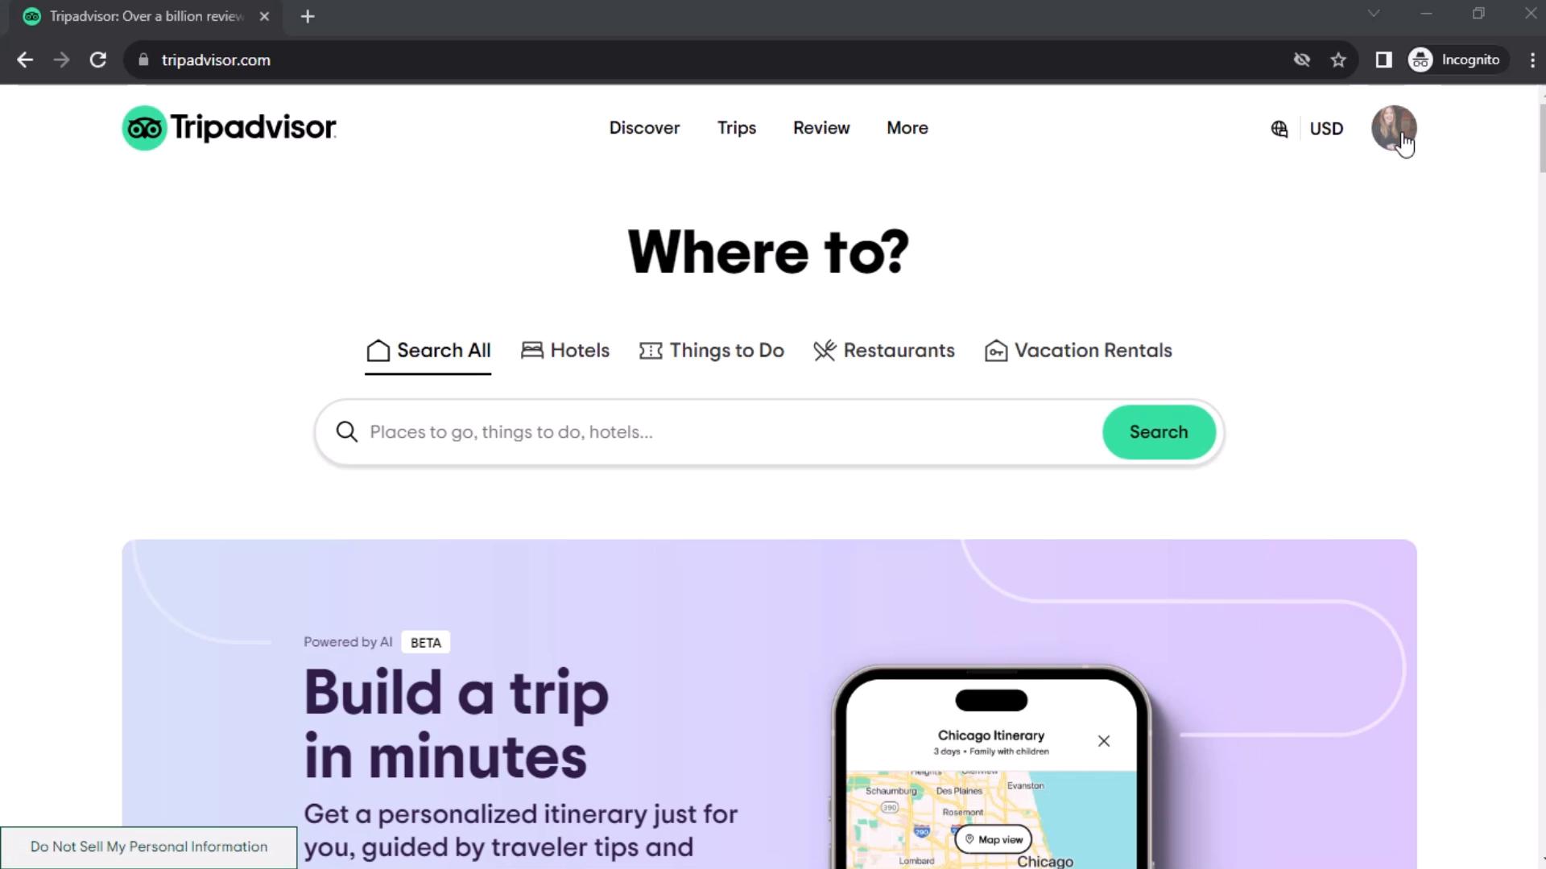1546x869 pixels.
Task: Click the Trips menu item
Action: (x=737, y=127)
